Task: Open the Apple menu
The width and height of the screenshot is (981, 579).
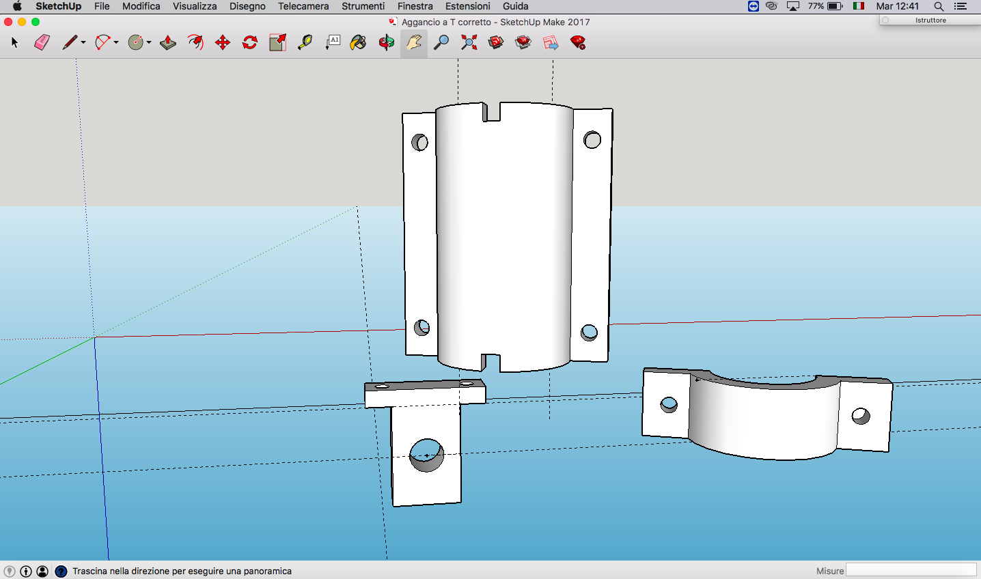Action: [x=17, y=6]
